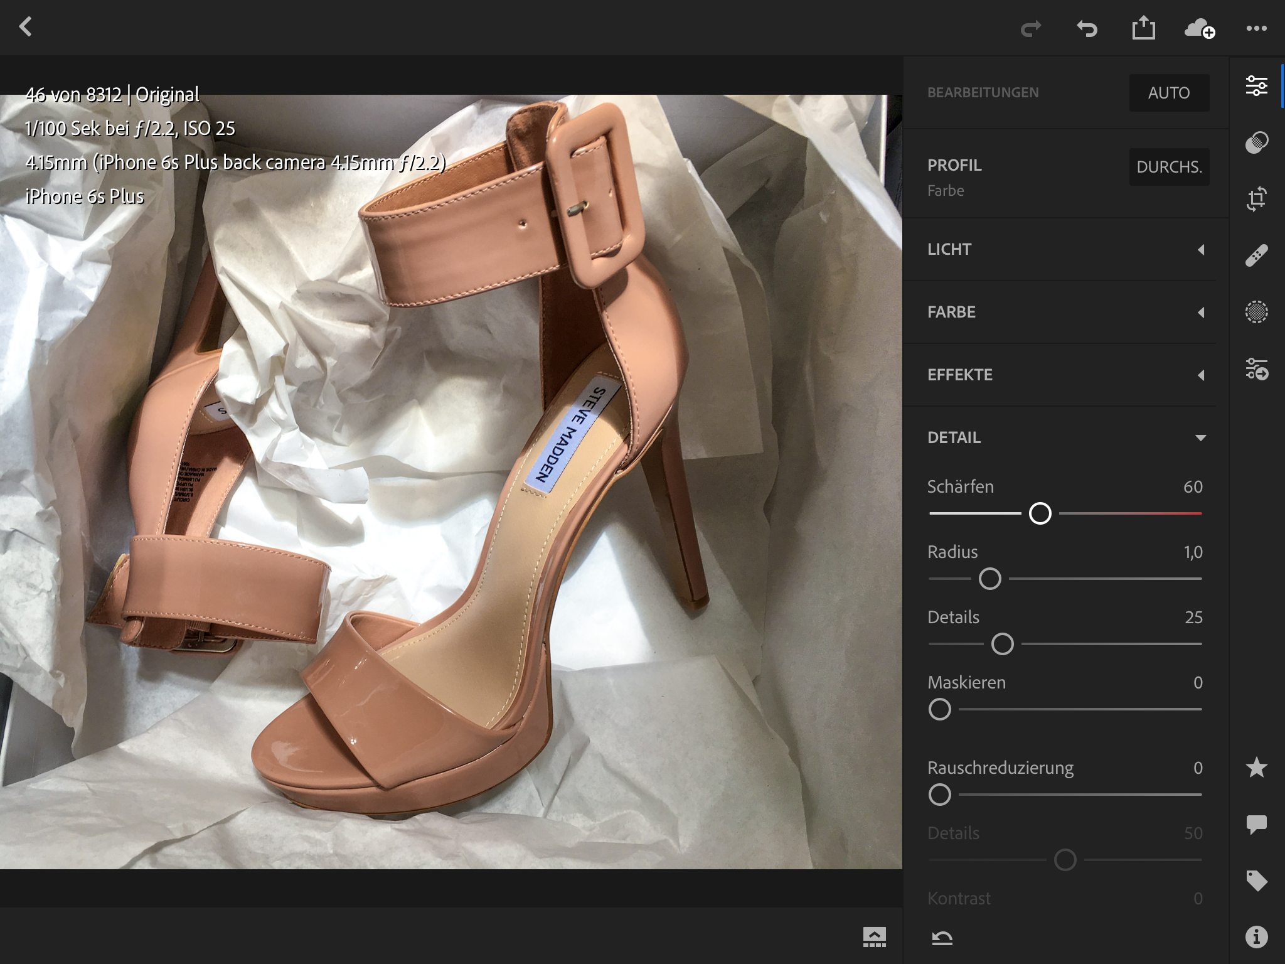The height and width of the screenshot is (964, 1285).
Task: Open the star rating panel
Action: click(1256, 767)
